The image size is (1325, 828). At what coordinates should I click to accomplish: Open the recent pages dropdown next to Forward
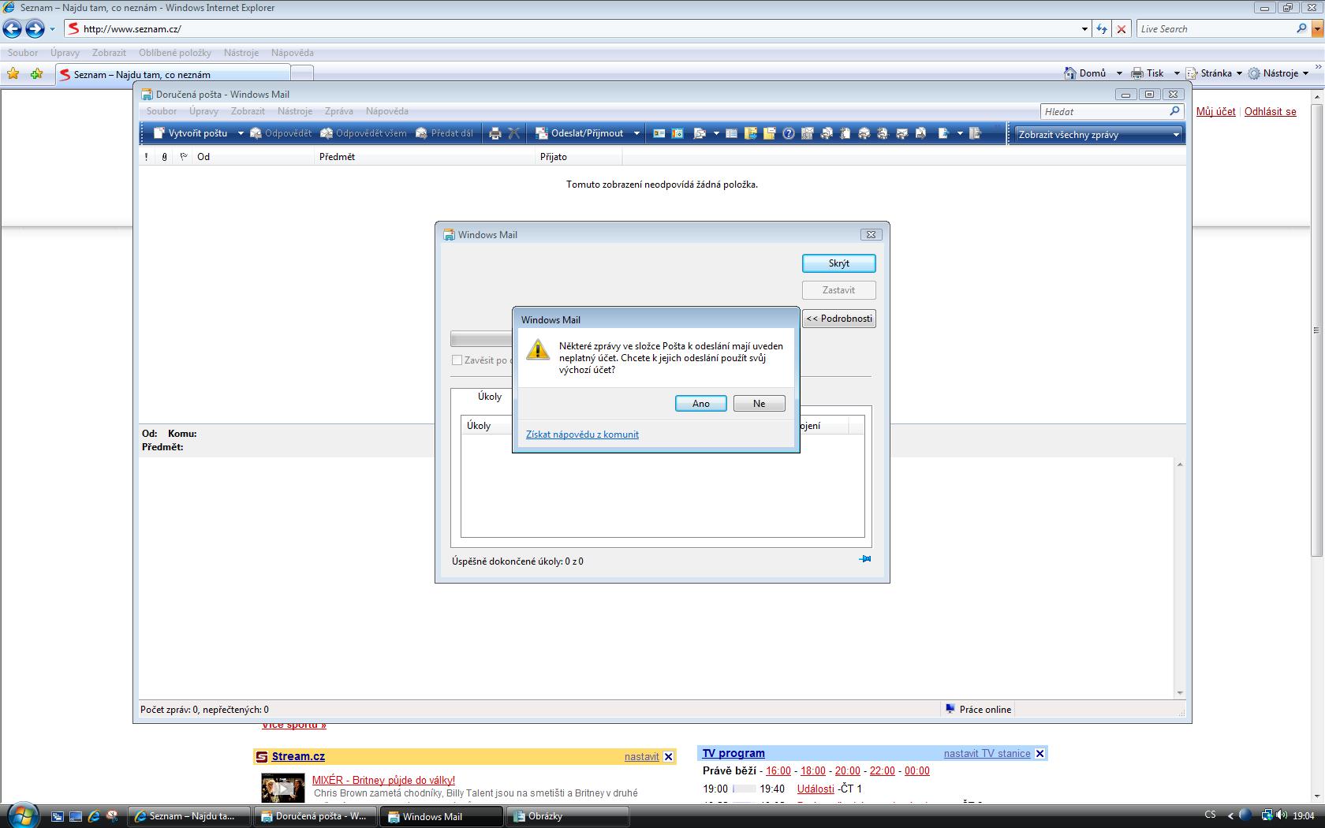click(x=52, y=29)
